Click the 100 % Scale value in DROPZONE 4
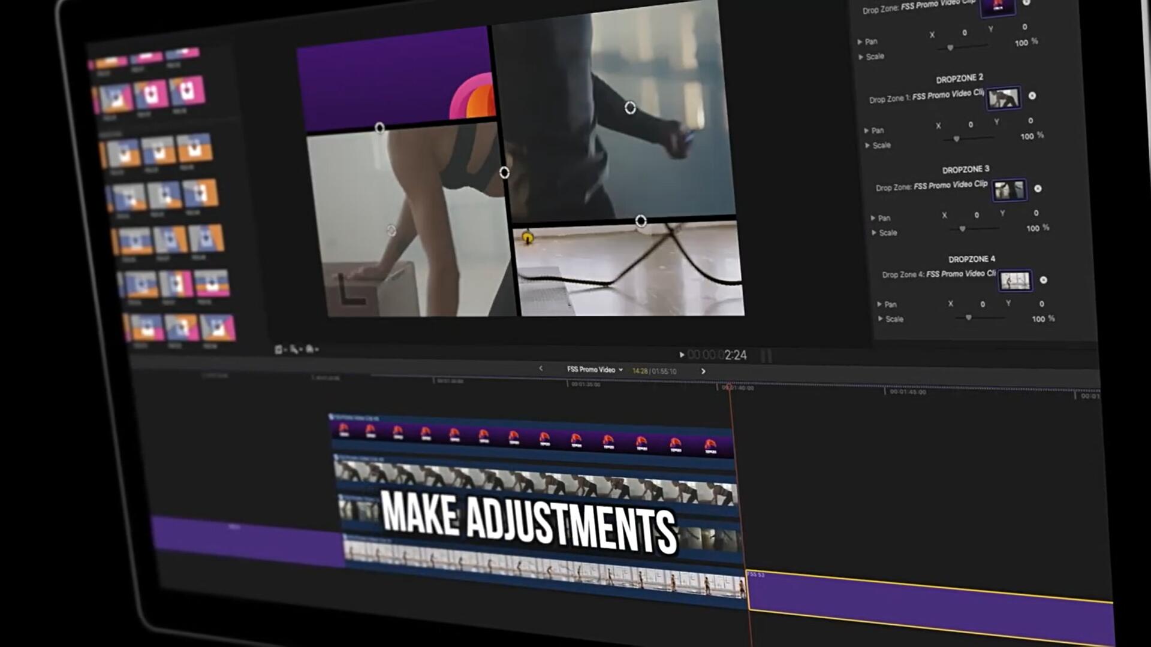The image size is (1151, 647). [1043, 319]
